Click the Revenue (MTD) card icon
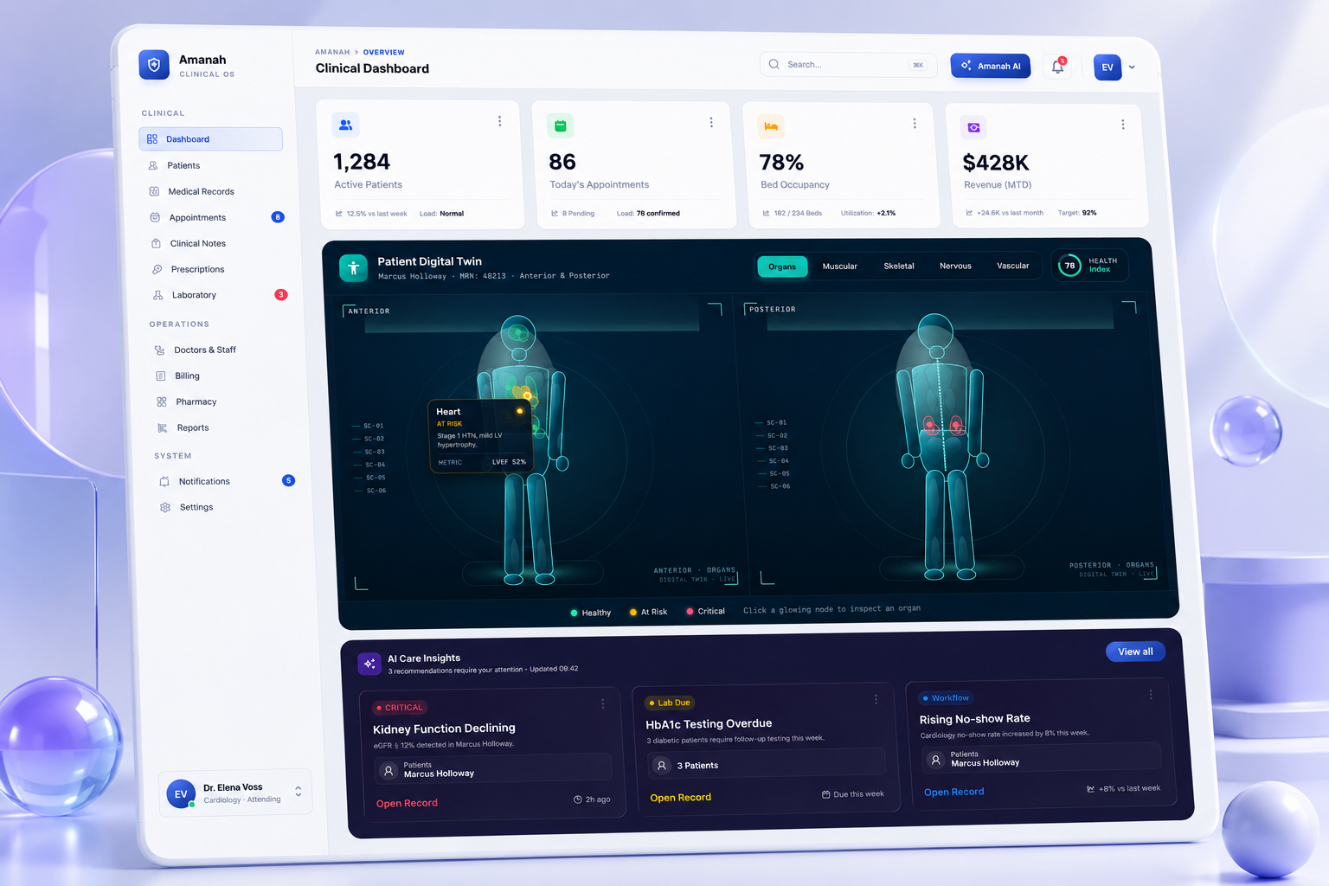 click(x=973, y=127)
